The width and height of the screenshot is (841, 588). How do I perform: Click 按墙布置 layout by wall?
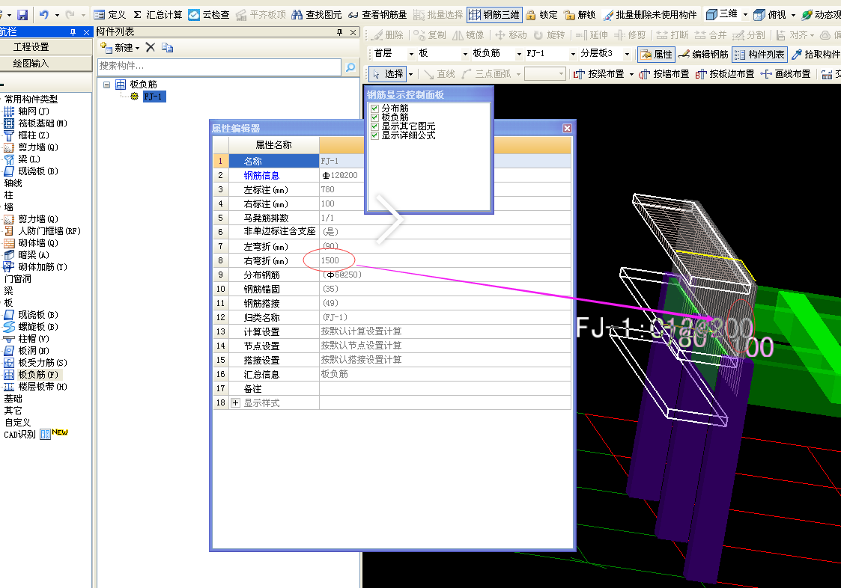pyautogui.click(x=664, y=74)
